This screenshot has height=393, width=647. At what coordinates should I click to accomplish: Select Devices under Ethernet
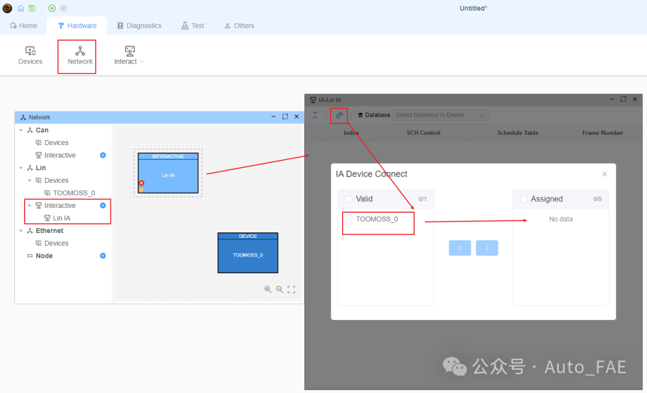pos(56,244)
